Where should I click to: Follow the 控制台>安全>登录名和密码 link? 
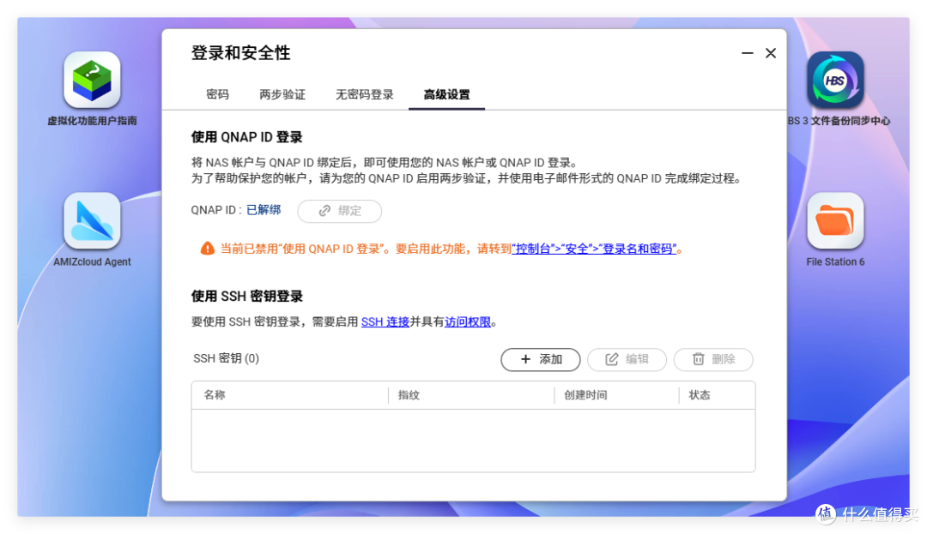(x=594, y=249)
